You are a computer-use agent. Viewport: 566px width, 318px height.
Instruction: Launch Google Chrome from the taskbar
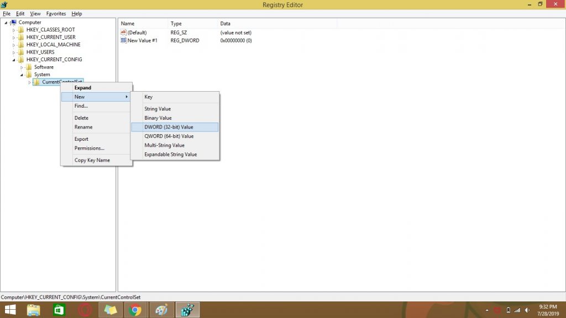(135, 310)
